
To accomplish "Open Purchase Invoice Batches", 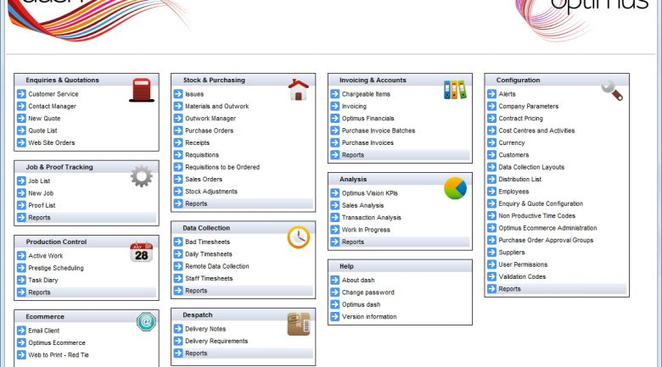I will tap(379, 131).
